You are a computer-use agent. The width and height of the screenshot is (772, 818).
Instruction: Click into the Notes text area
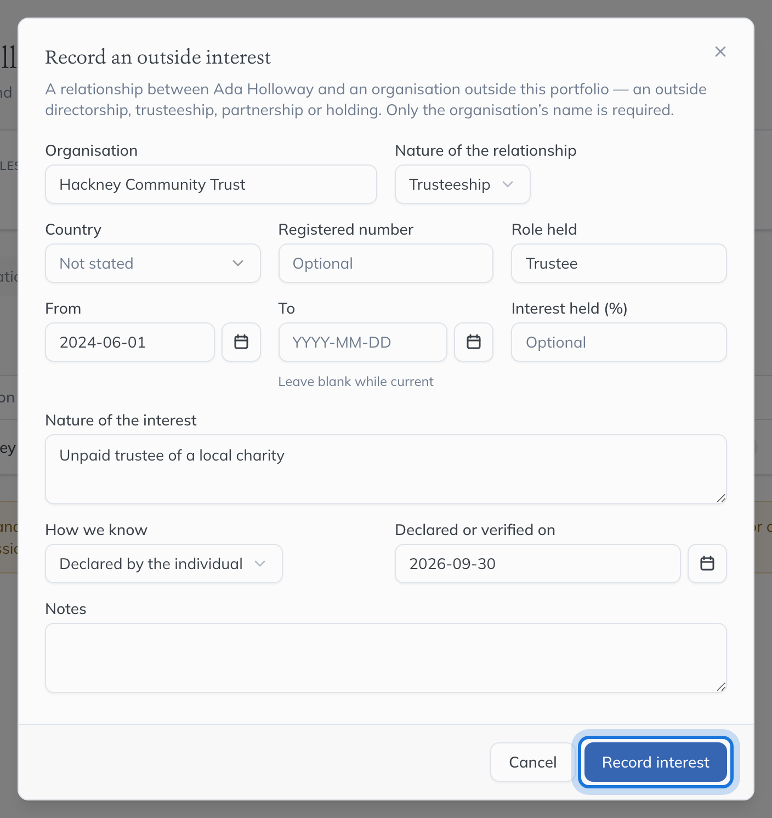point(386,658)
